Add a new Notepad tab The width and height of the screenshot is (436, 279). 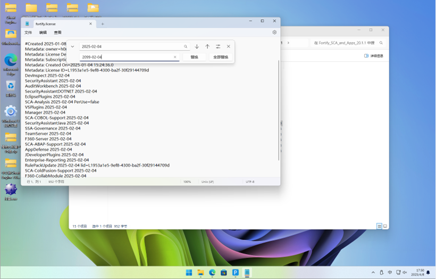pos(103,24)
